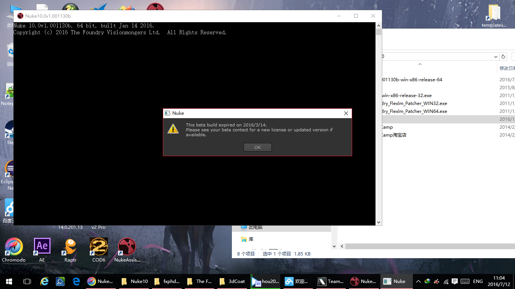The height and width of the screenshot is (289, 515).
Task: Open Task View on the taskbar
Action: pos(27,281)
